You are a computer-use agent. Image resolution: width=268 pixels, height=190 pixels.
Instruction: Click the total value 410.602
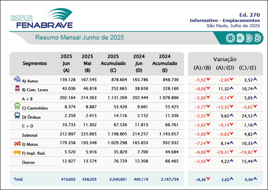point(68,179)
